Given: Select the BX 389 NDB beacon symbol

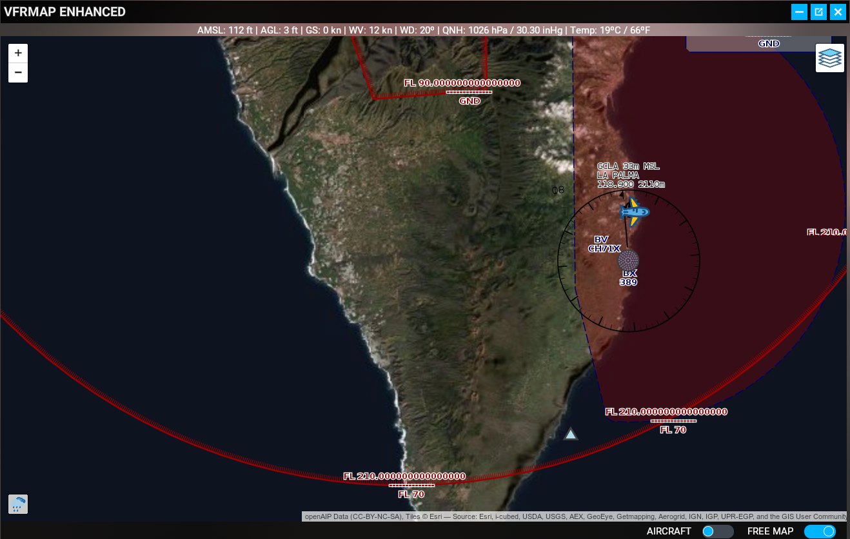Looking at the screenshot, I should click(x=628, y=261).
